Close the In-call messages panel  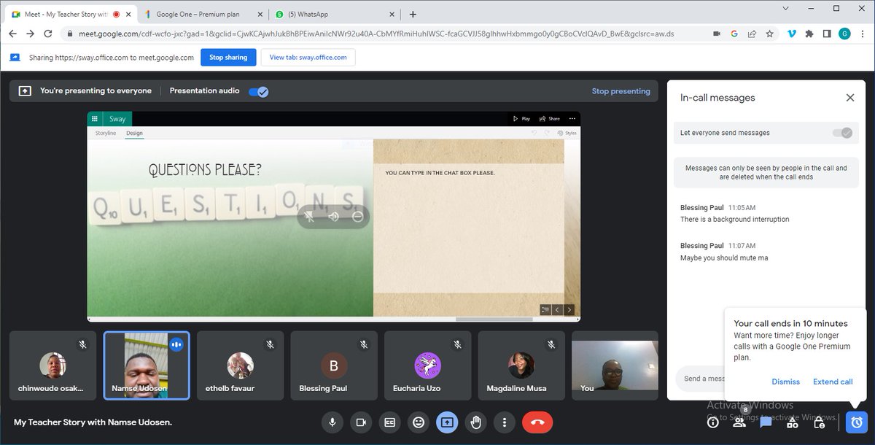point(849,98)
